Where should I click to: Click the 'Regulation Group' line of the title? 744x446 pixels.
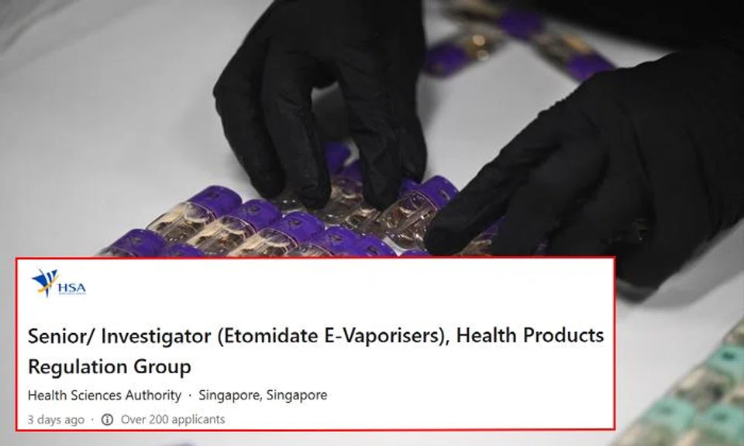click(x=109, y=366)
